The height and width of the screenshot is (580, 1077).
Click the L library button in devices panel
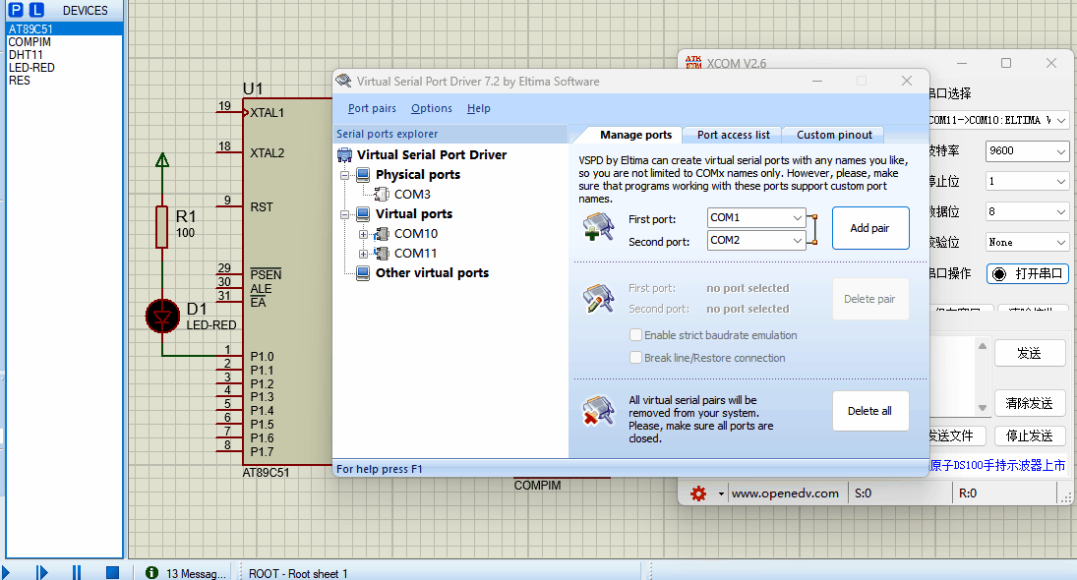click(x=36, y=10)
